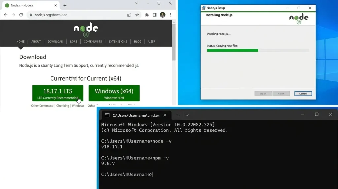This screenshot has height=189, width=338.
Task: Close the Node.js browser tab
Action: (55, 5)
